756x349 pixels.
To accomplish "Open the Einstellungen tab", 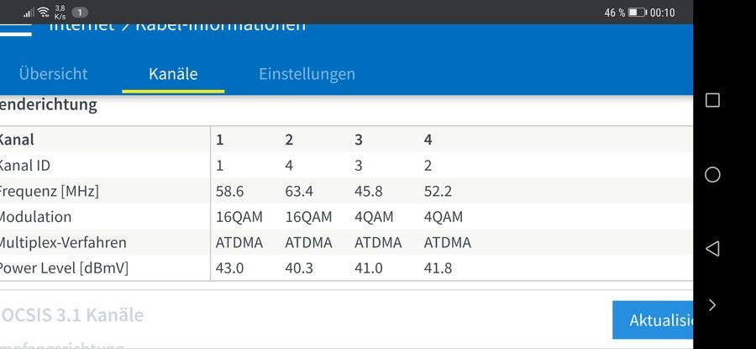I will pyautogui.click(x=307, y=74).
